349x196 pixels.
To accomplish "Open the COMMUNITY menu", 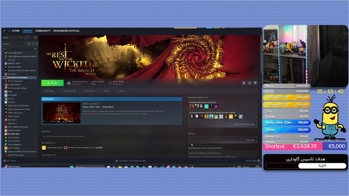I will tap(43, 31).
